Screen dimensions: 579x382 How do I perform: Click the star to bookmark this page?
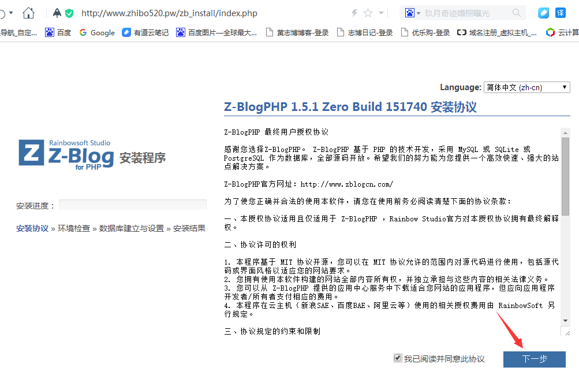click(x=367, y=13)
